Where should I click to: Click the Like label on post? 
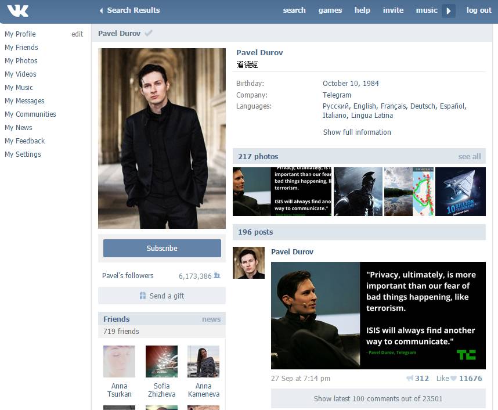(442, 378)
